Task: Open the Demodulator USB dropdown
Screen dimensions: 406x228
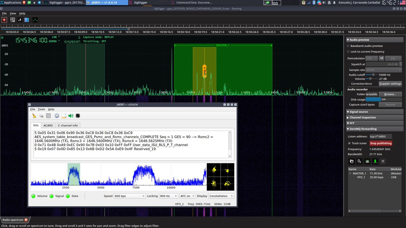Action: coord(371,58)
